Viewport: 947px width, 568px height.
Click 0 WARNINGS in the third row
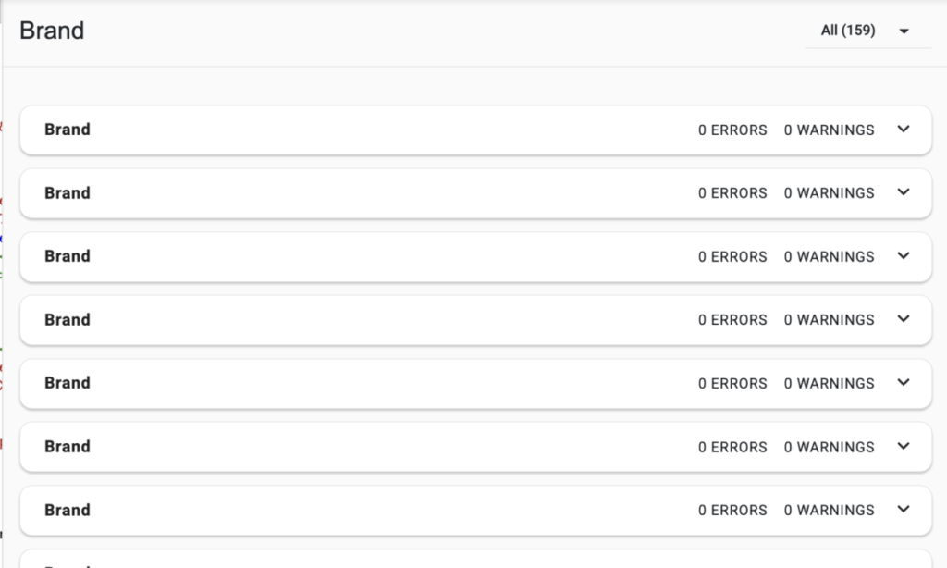[829, 257]
